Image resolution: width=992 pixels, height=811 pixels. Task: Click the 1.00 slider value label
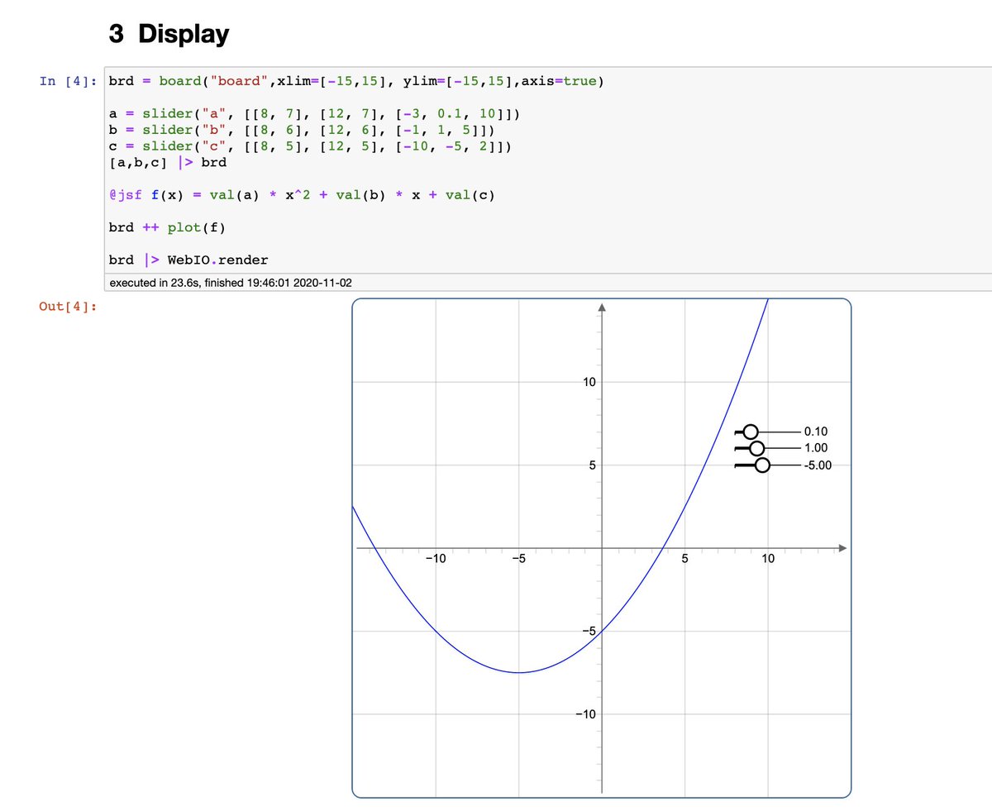click(816, 448)
